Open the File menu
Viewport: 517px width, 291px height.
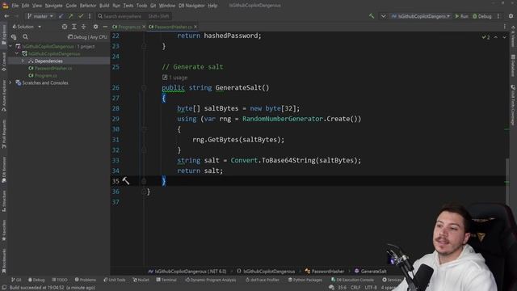coord(15,6)
